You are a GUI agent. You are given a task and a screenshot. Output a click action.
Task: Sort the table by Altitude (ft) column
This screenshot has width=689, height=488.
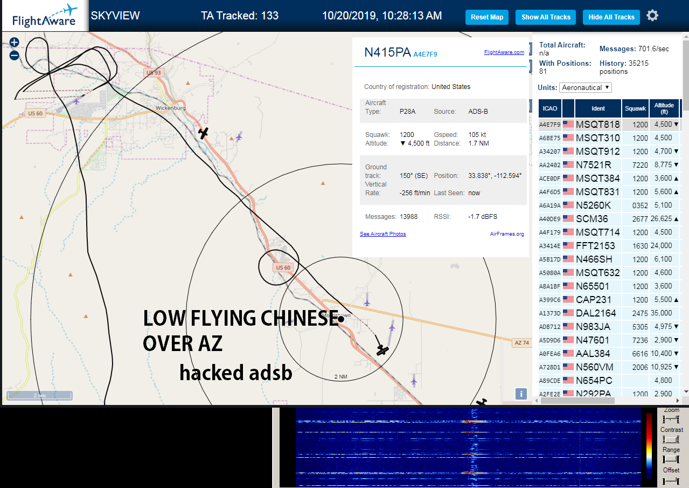click(664, 108)
